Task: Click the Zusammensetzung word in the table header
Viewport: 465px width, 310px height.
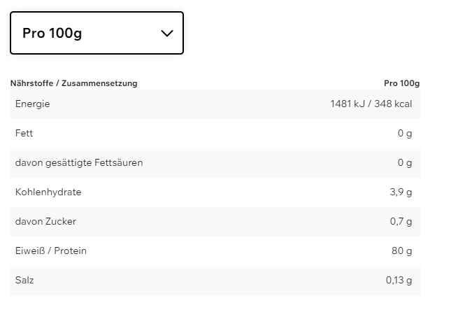Action: (x=99, y=83)
